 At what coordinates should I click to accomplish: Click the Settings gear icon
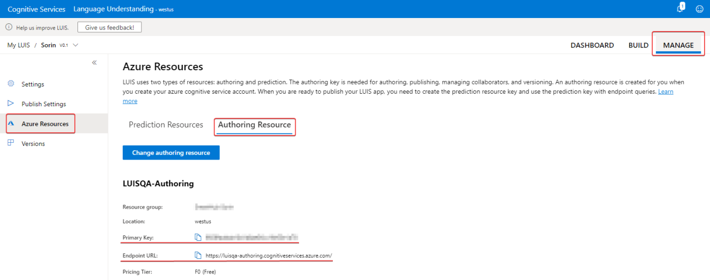[x=10, y=84]
